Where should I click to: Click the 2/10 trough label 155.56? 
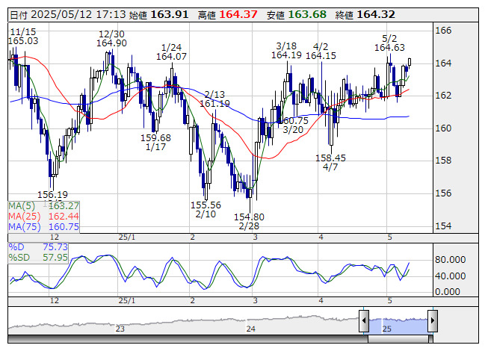click(x=206, y=210)
